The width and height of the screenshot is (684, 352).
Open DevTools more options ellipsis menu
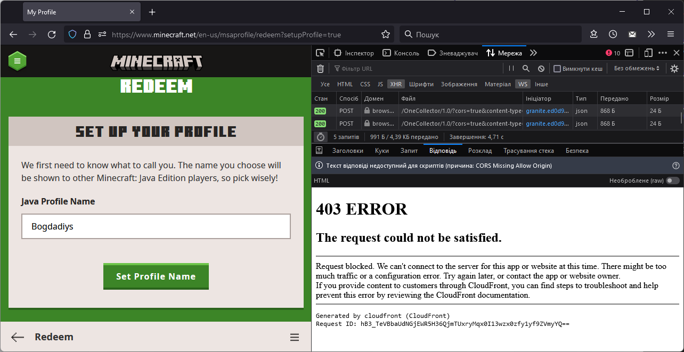click(x=663, y=53)
